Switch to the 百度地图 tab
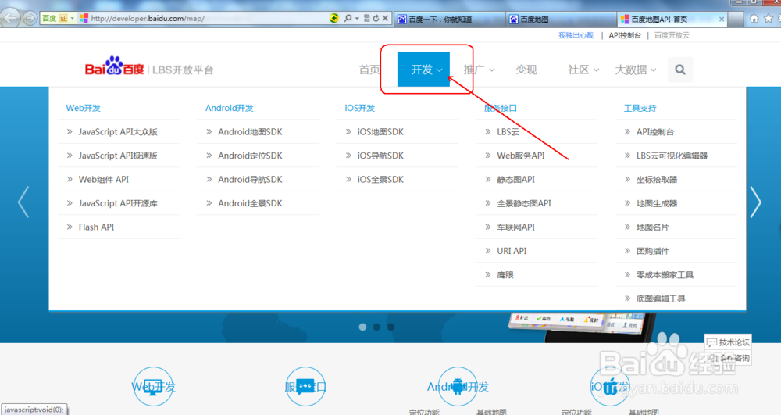The width and height of the screenshot is (781, 415). point(560,19)
